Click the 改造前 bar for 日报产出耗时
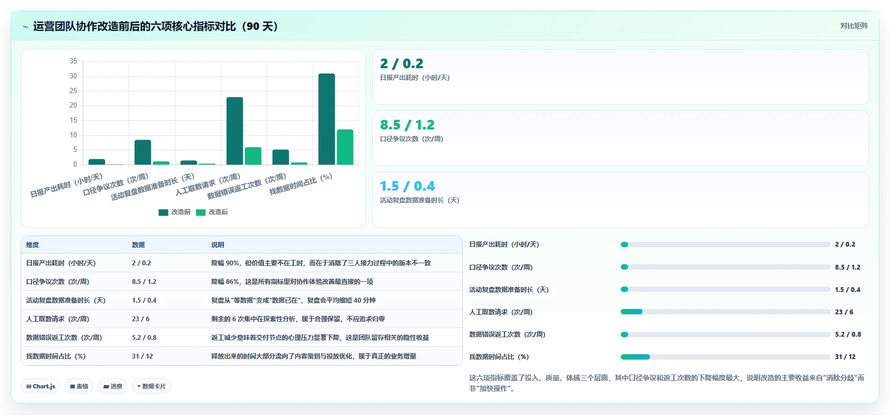Viewport: 890px width, 415px height. pyautogui.click(x=97, y=161)
